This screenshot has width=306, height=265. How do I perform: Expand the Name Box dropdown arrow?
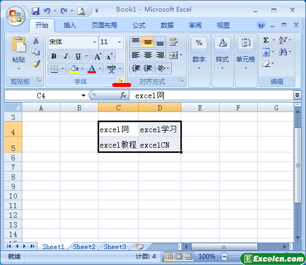click(83, 96)
